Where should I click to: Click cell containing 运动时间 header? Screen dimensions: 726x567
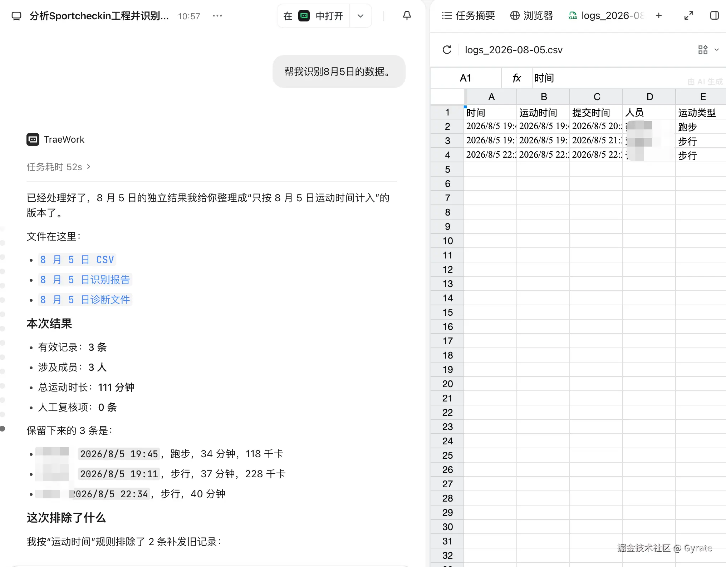(543, 113)
